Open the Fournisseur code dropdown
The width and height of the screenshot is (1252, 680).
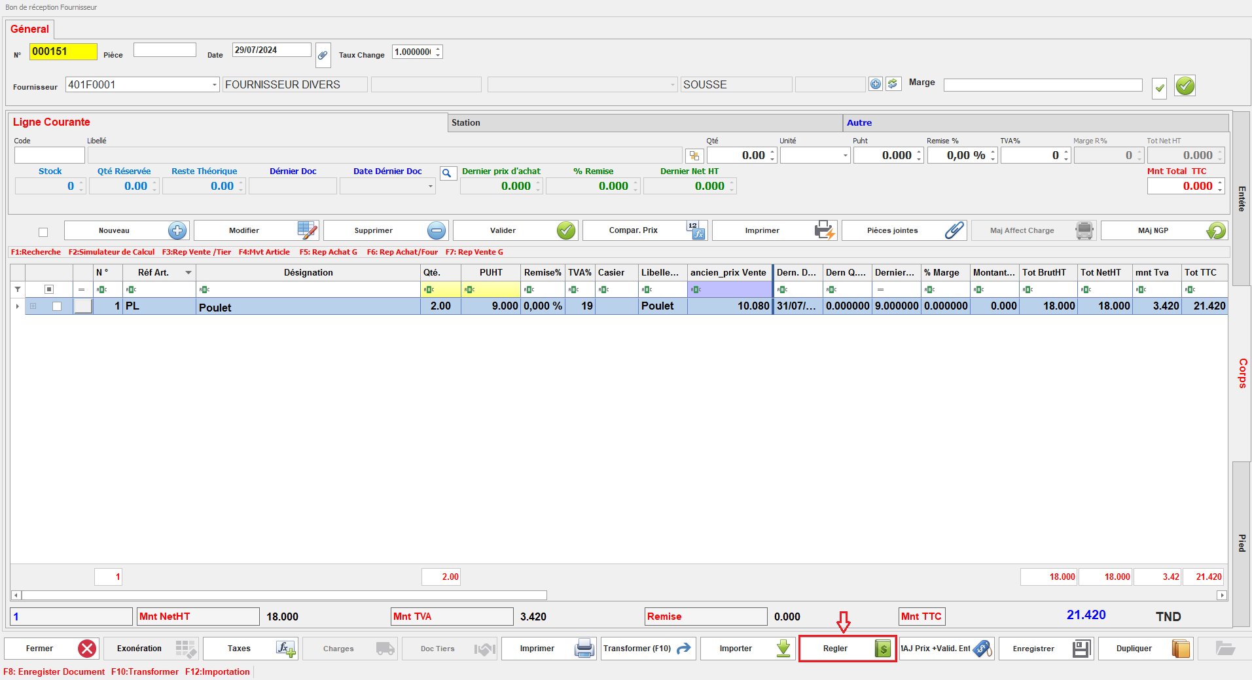coord(214,84)
